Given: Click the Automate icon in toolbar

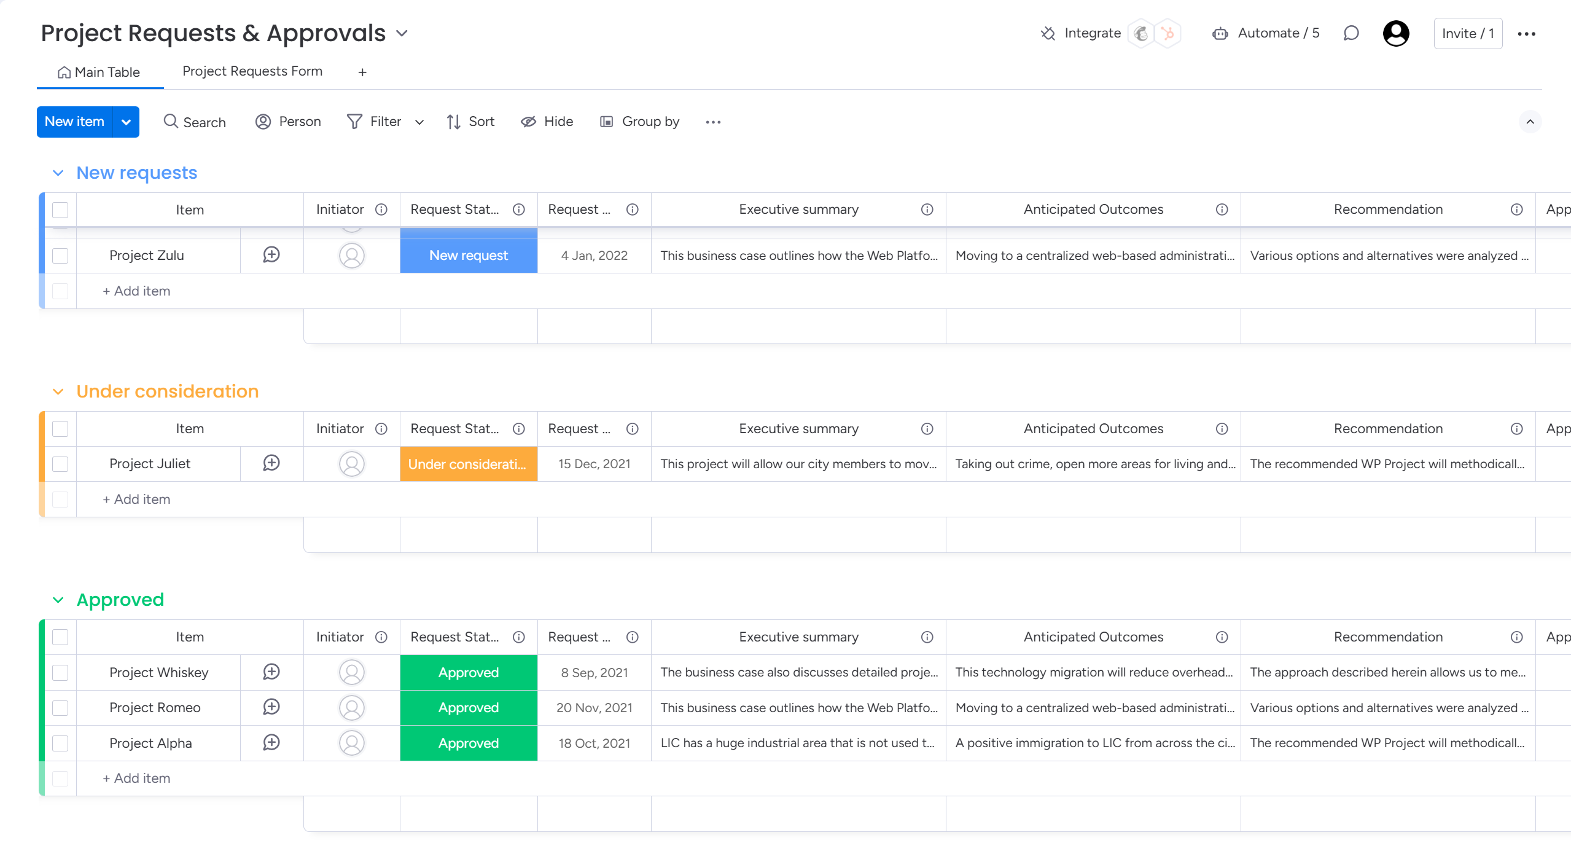Looking at the screenshot, I should [x=1221, y=33].
